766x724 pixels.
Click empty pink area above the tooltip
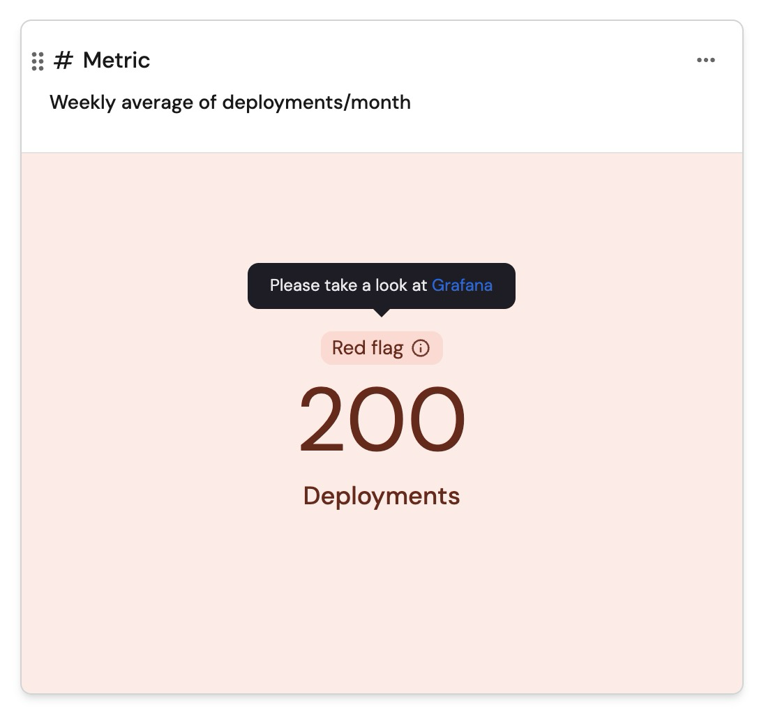click(382, 209)
